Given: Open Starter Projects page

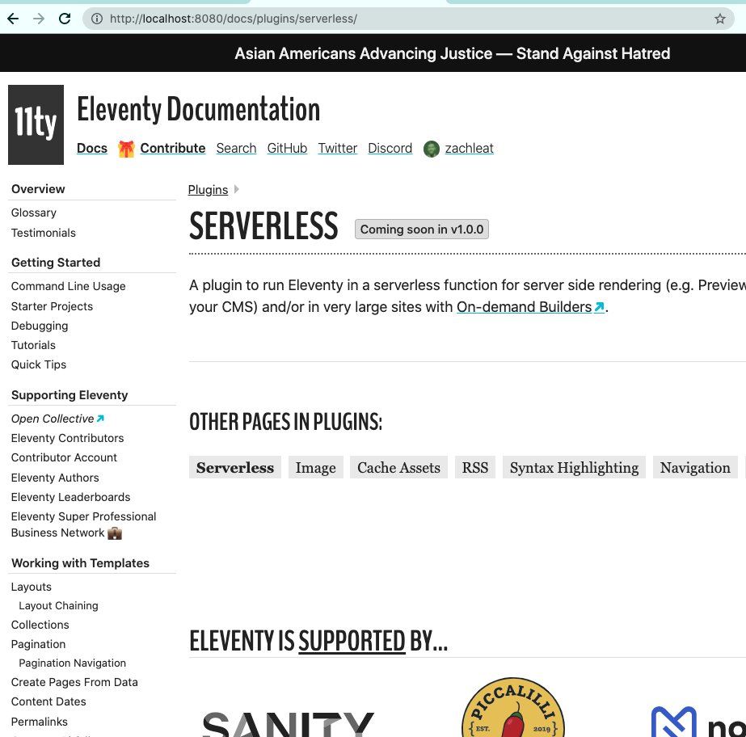Looking at the screenshot, I should (52, 306).
